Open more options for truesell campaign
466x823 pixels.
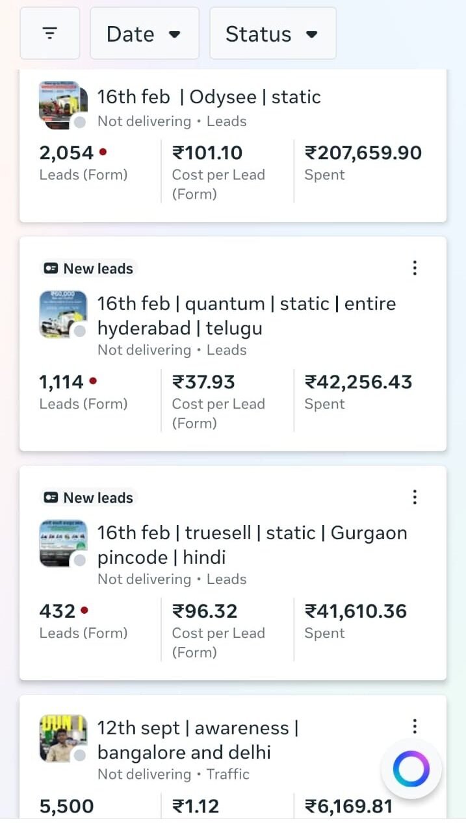(x=415, y=498)
